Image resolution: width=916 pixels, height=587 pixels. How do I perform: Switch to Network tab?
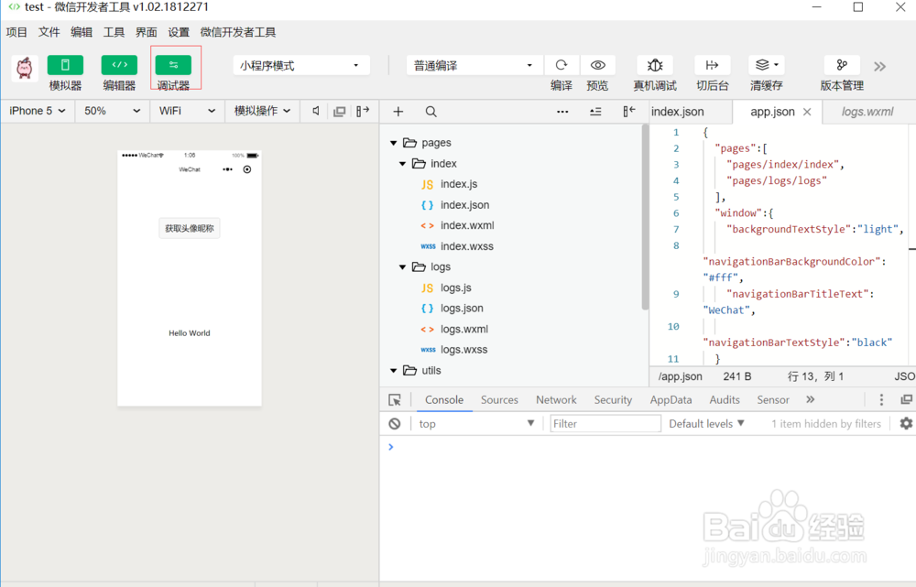pos(556,400)
